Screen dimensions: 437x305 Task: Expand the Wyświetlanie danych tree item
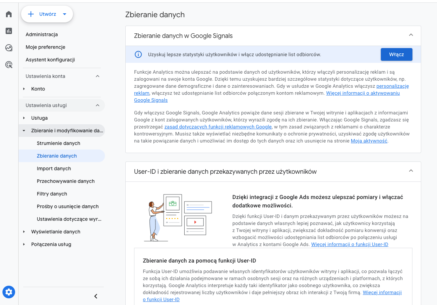tap(24, 232)
